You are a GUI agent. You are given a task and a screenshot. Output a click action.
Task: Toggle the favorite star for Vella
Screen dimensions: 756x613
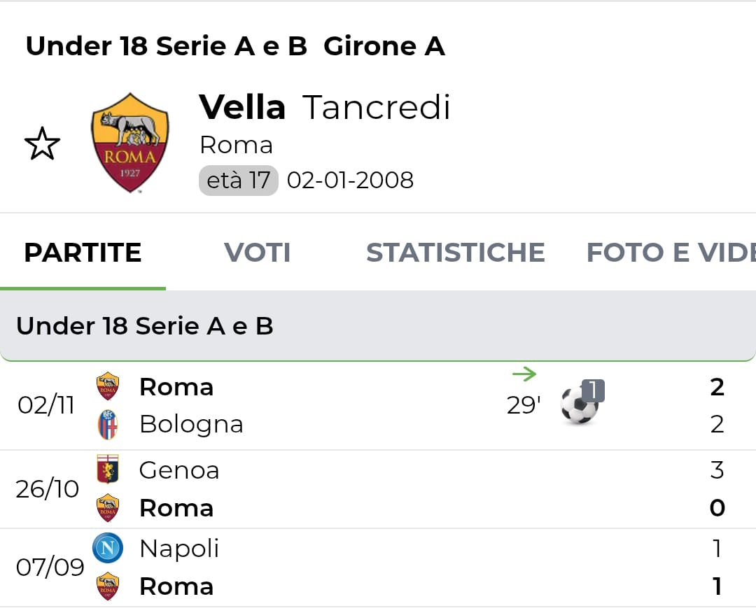[x=42, y=143]
